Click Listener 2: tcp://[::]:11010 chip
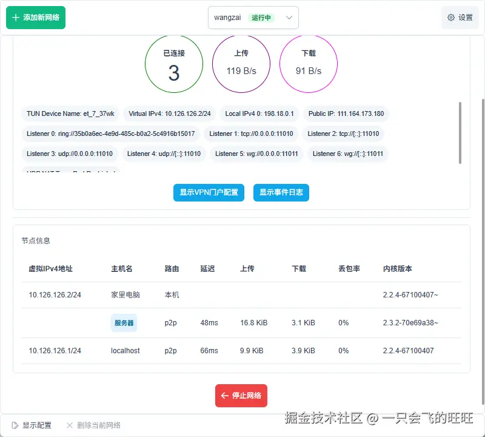The image size is (485, 437). [343, 134]
